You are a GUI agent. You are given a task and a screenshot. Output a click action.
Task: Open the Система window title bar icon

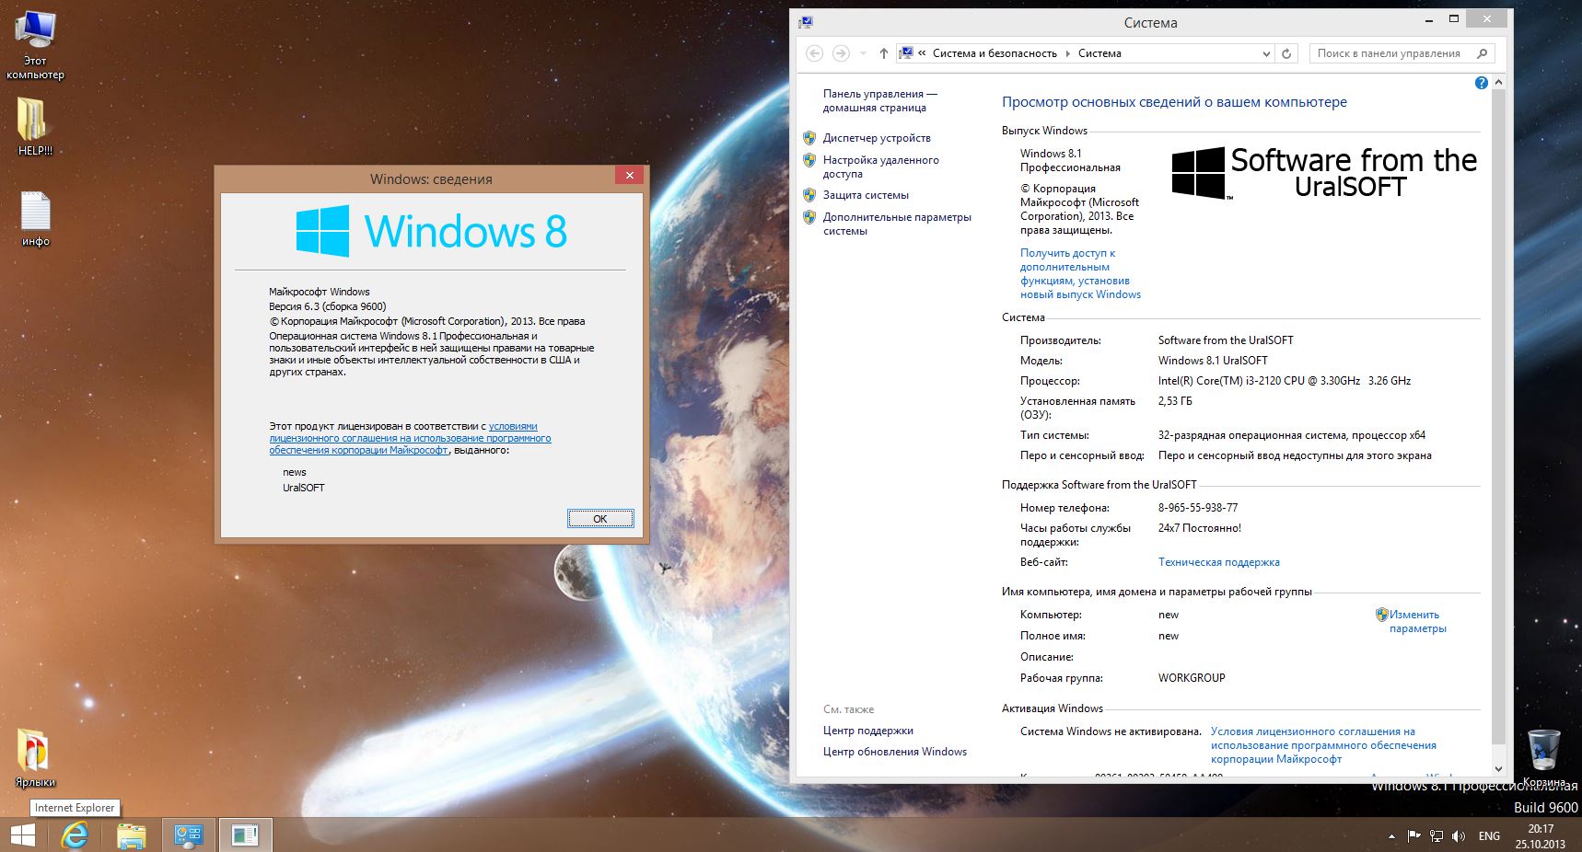click(806, 21)
